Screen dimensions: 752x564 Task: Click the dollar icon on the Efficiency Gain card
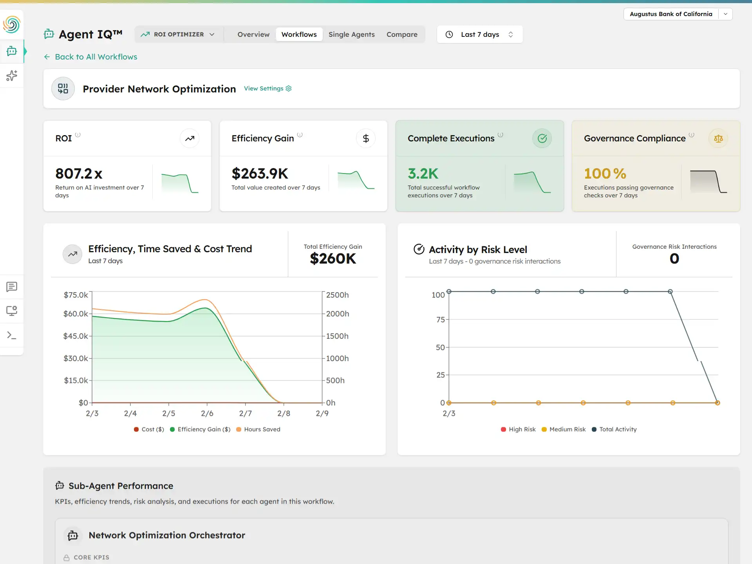tap(366, 138)
